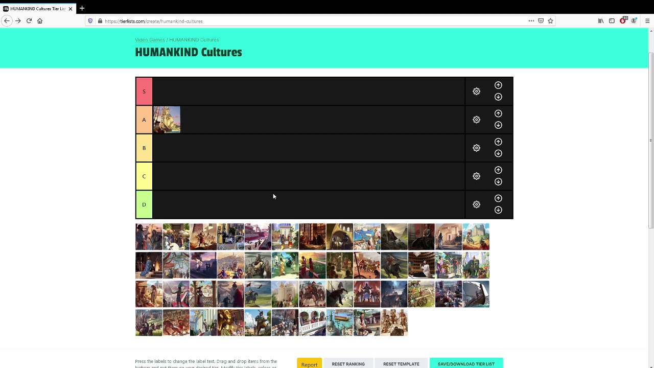654x368 pixels.
Task: Click the B tier label
Action: [144, 148]
